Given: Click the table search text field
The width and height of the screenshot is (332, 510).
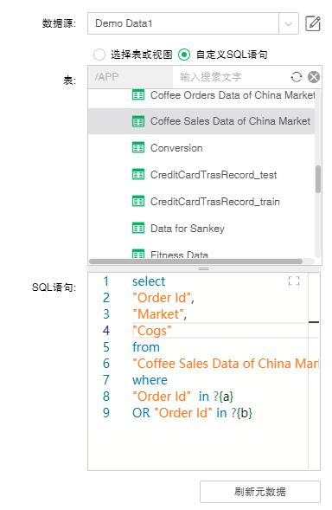Looking at the screenshot, I should (231, 77).
